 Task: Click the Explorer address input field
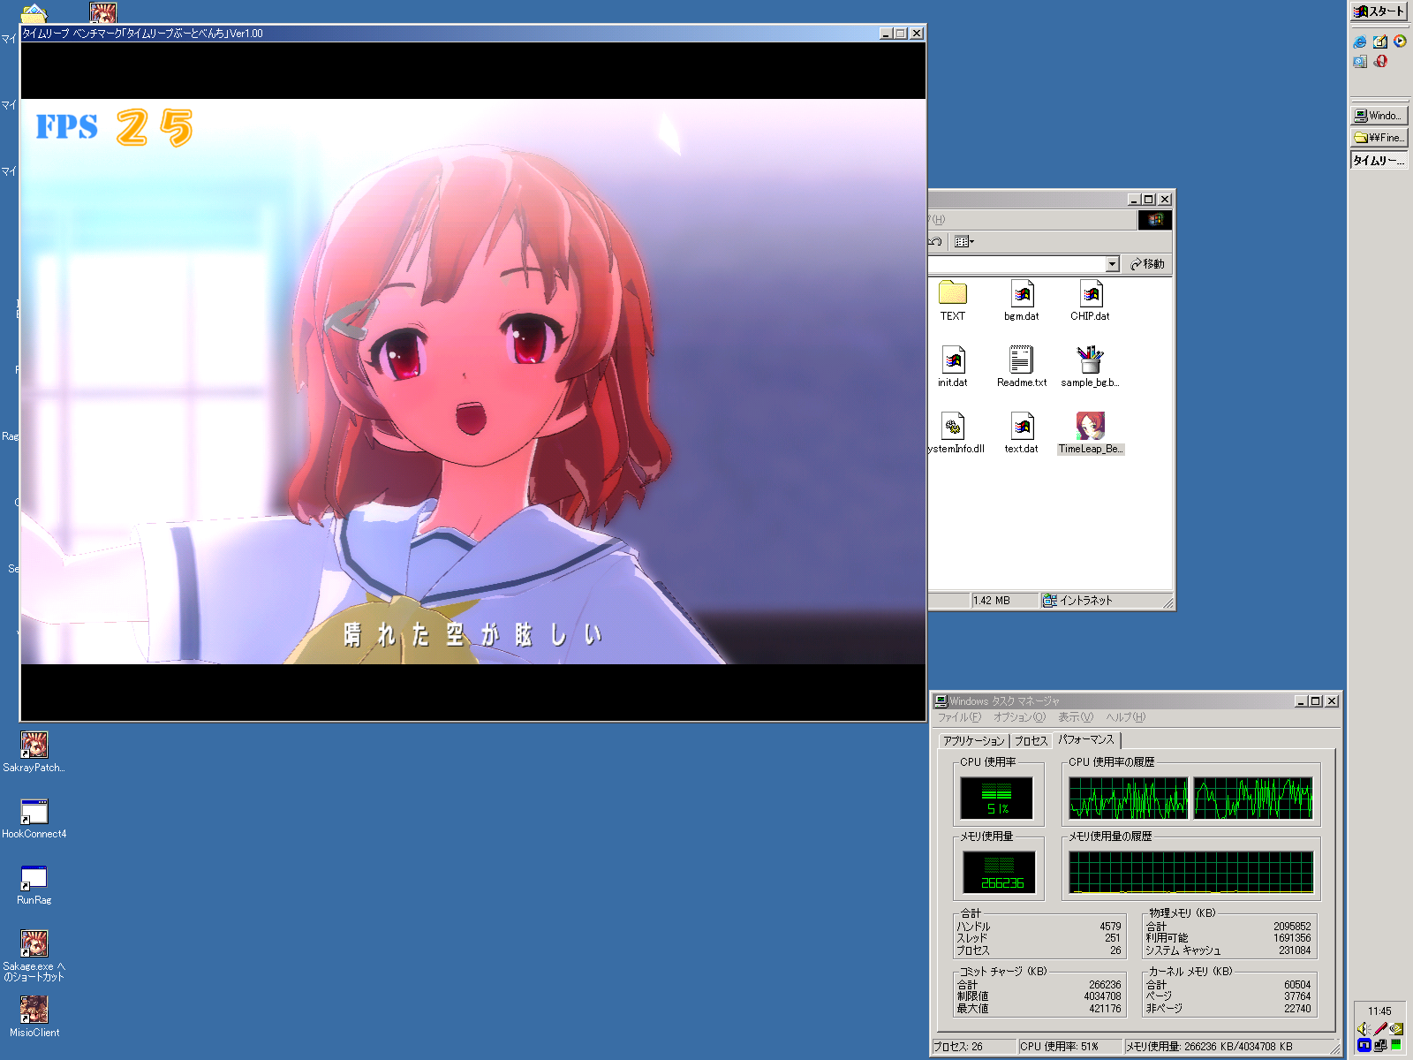pyautogui.click(x=1016, y=264)
